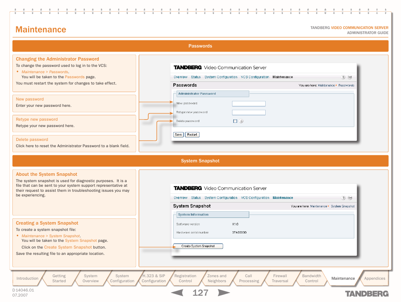
Task: Click help icon in System Snapshot screenshot
Action: coord(343,198)
